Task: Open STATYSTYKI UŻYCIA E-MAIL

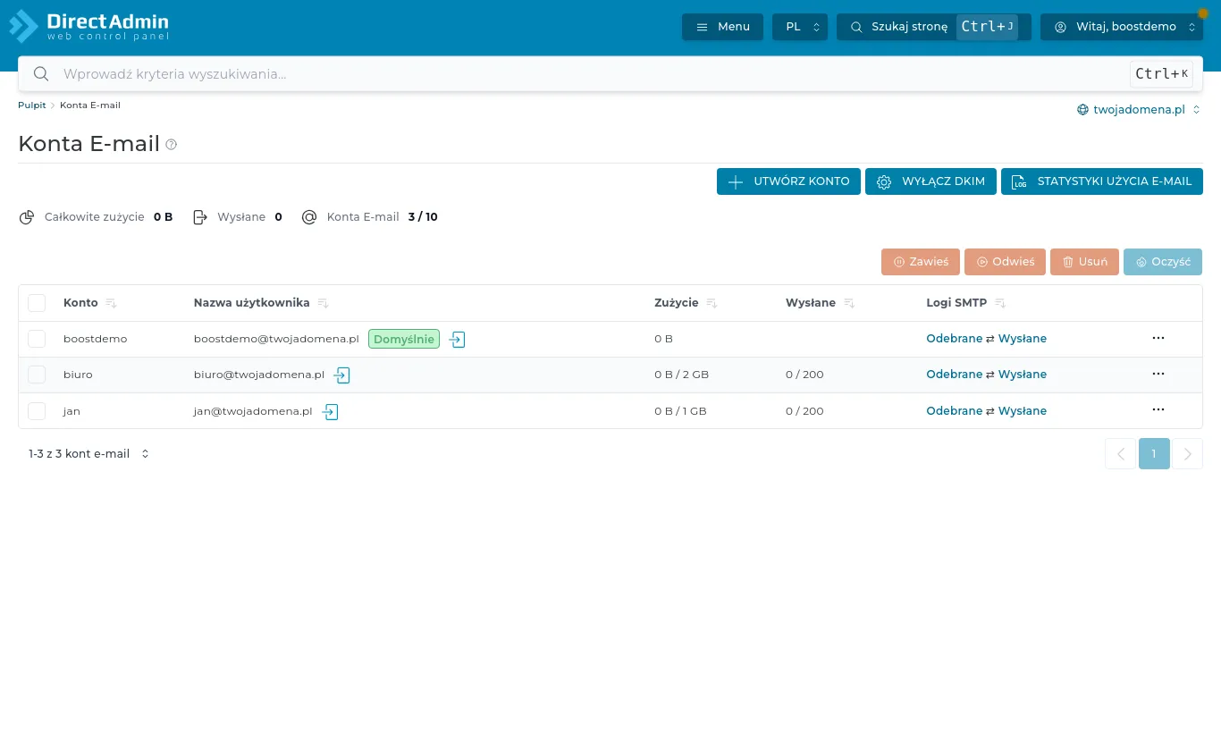Action: (1102, 181)
